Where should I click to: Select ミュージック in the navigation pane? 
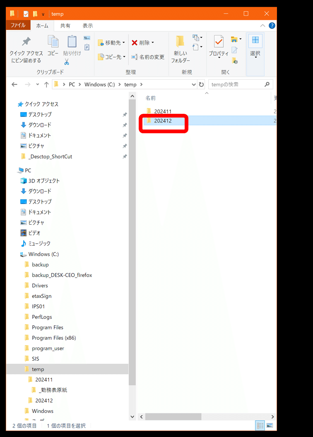tap(36, 243)
